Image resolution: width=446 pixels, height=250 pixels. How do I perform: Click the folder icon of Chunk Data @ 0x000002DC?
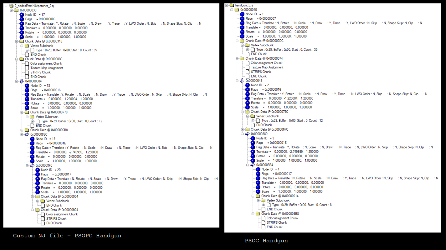242,41
